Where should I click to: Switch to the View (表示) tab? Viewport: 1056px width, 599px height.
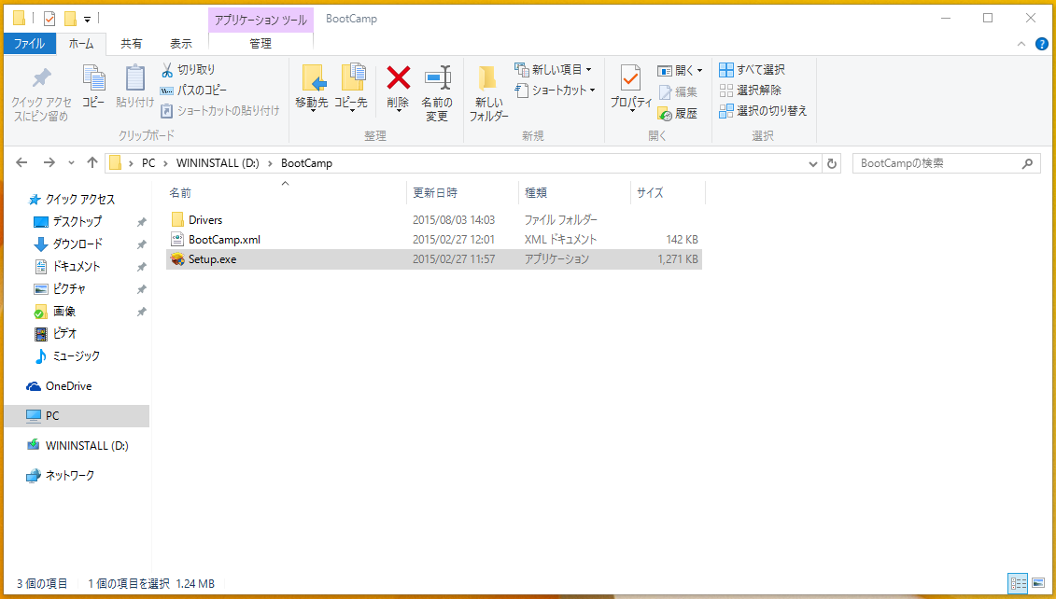pyautogui.click(x=180, y=44)
